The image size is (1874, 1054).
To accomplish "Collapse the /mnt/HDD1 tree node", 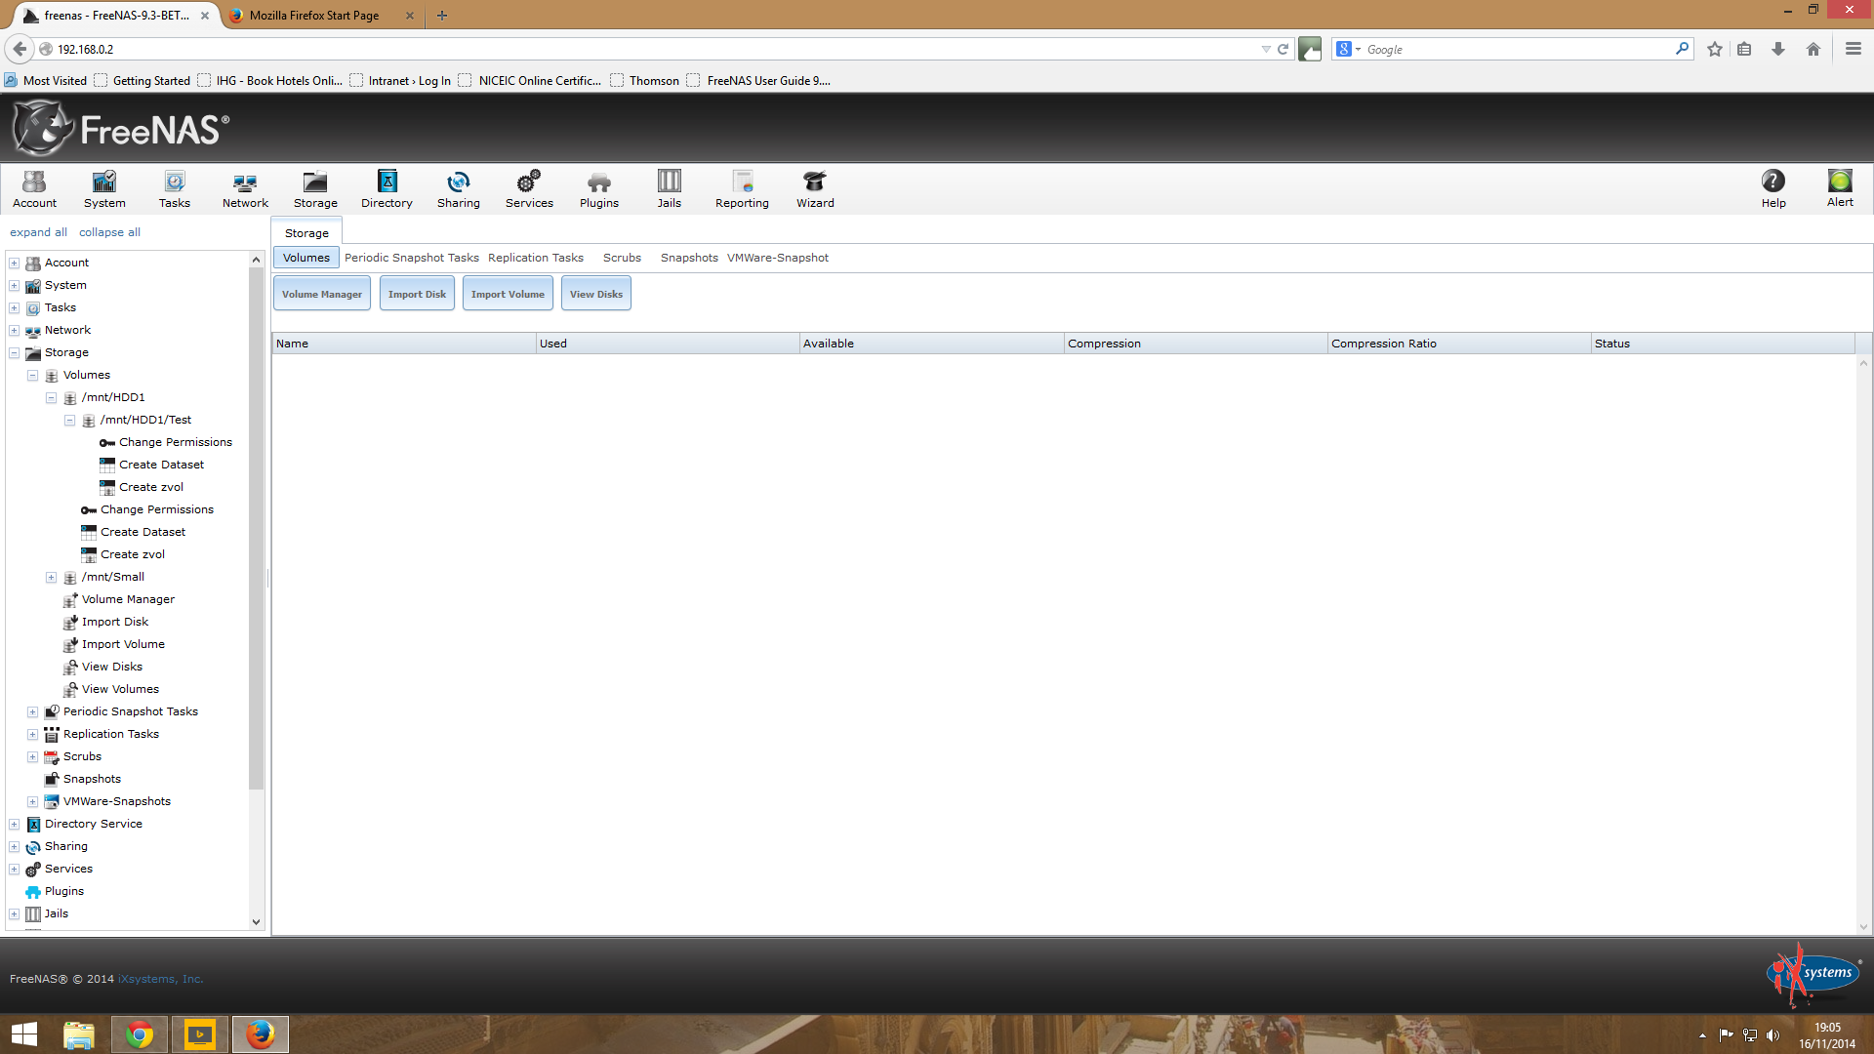I will pyautogui.click(x=52, y=398).
